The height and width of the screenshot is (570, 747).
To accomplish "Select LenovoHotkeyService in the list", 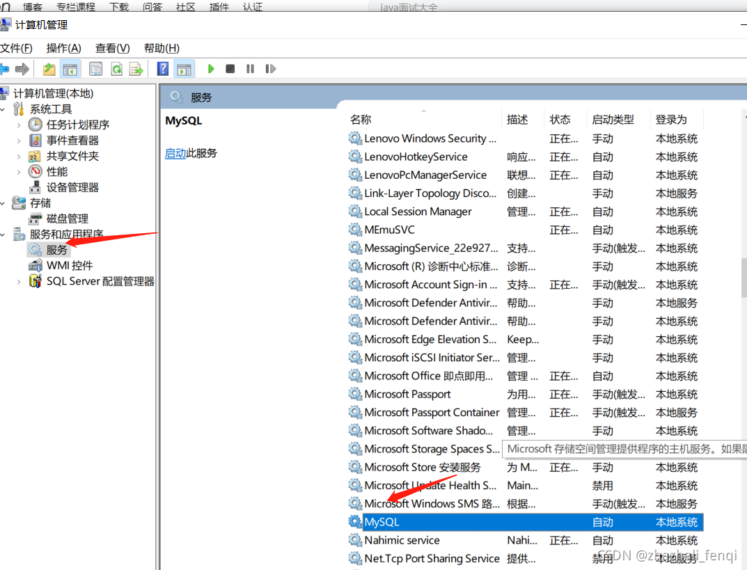I will [525, 157].
